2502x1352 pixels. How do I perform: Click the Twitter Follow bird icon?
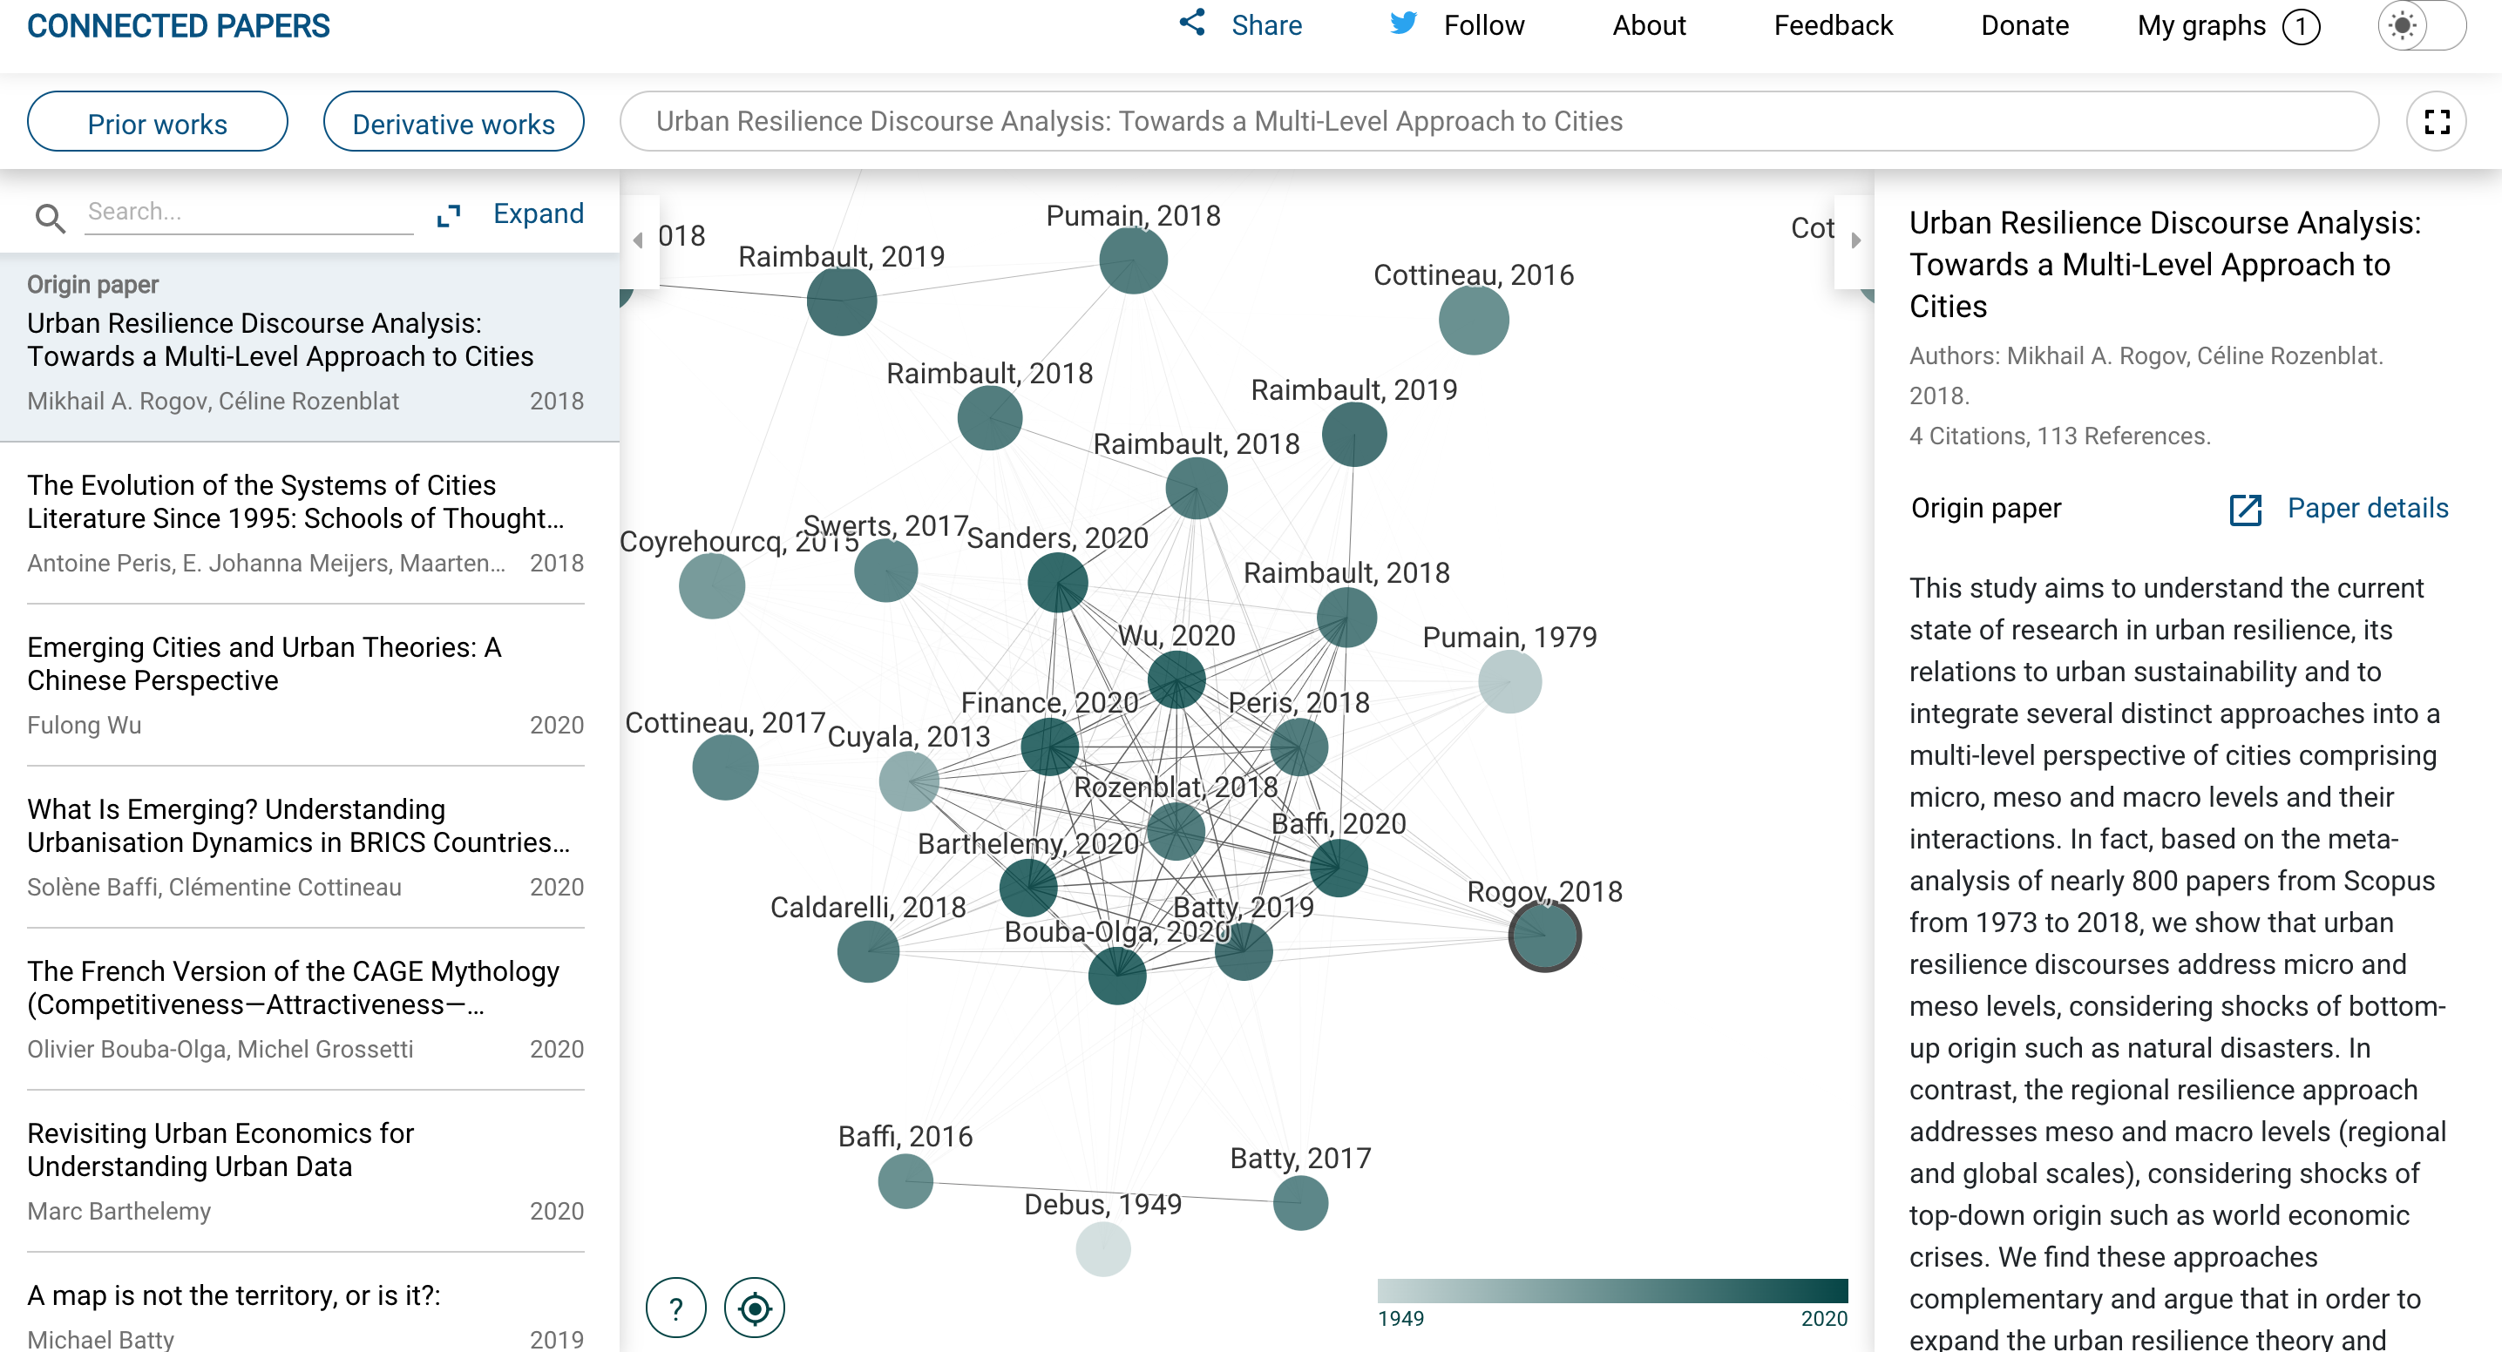click(1402, 24)
